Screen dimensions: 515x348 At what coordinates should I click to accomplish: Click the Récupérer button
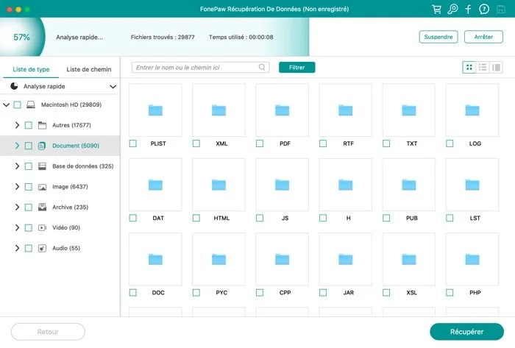pos(466,332)
